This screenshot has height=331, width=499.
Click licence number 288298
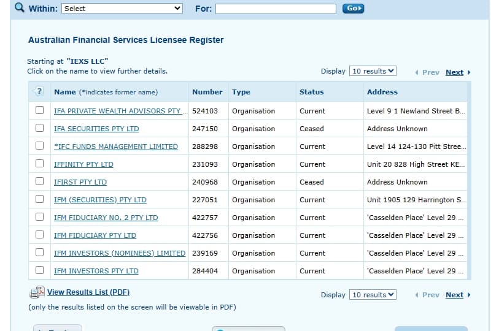click(x=205, y=146)
